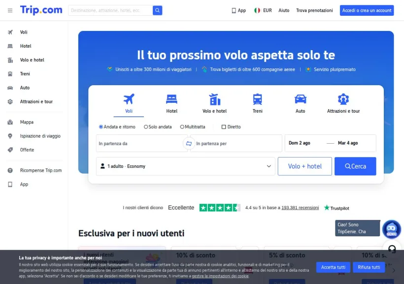Click the Eccellente rating text
404x284 pixels.
[181, 208]
